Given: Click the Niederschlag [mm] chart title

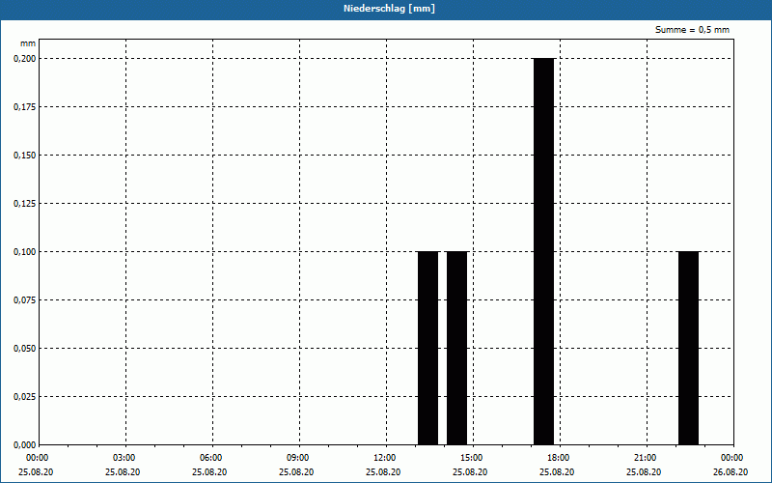Looking at the screenshot, I should pos(389,9).
